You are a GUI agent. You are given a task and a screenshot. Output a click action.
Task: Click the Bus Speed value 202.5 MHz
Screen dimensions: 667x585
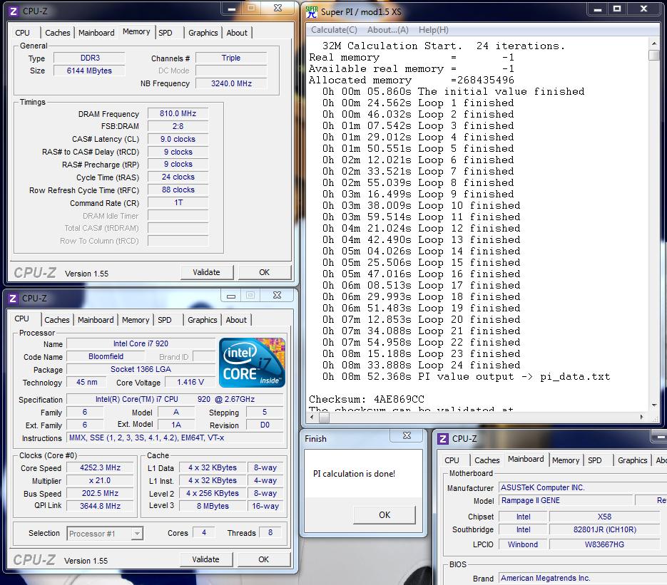[x=101, y=493]
